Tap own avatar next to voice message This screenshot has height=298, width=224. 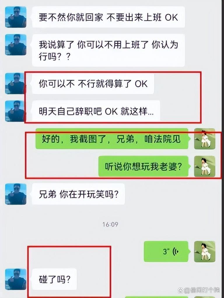(x=205, y=252)
